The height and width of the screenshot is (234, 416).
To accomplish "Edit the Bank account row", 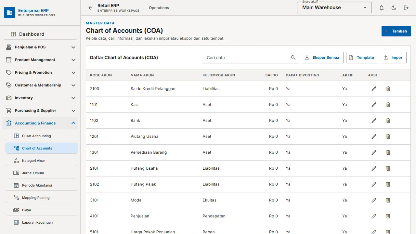I will [x=374, y=121].
